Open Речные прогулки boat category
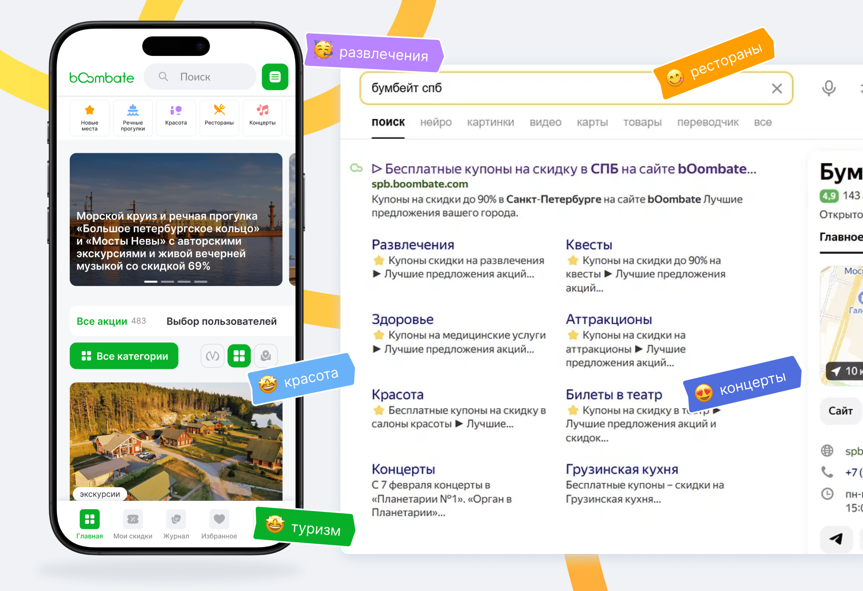Image resolution: width=863 pixels, height=591 pixels. pyautogui.click(x=133, y=118)
